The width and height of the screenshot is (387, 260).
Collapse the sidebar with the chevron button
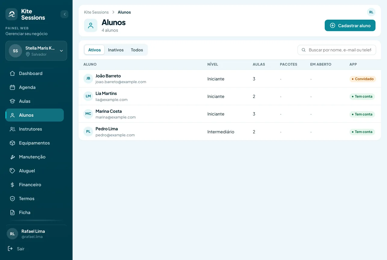point(64,14)
